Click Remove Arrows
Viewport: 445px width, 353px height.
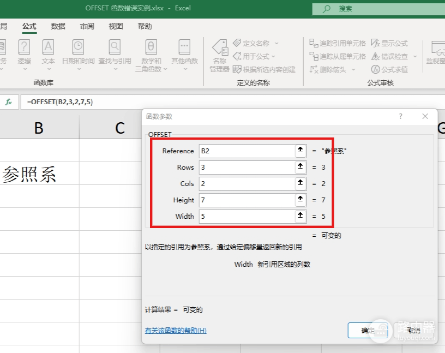coord(328,69)
